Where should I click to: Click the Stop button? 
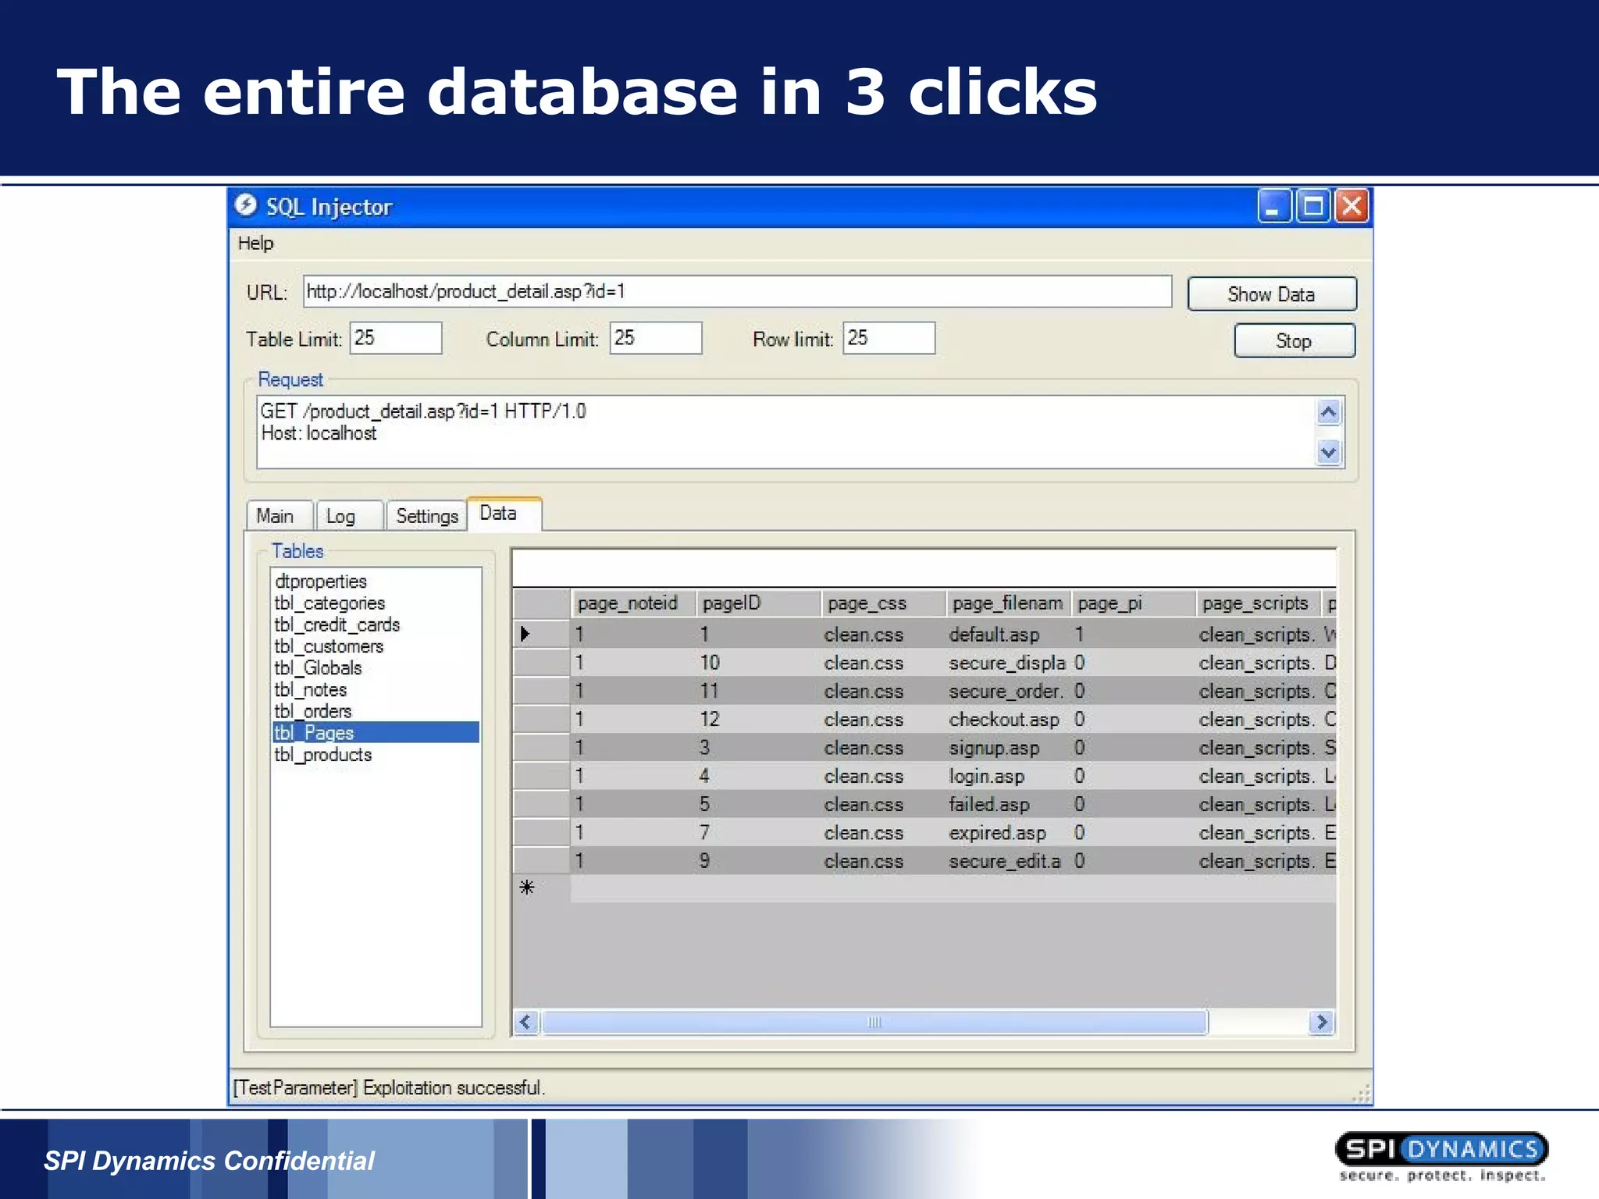click(x=1294, y=341)
